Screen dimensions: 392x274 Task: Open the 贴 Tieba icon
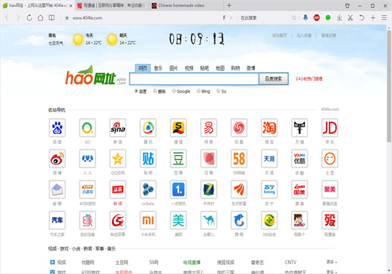coord(148,159)
